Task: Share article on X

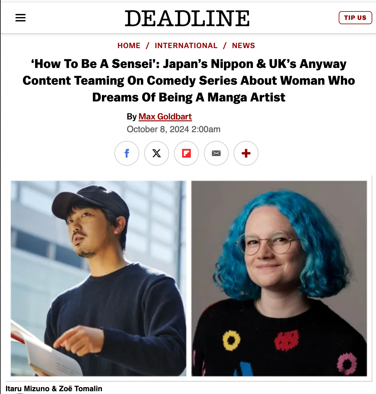Action: [x=157, y=153]
